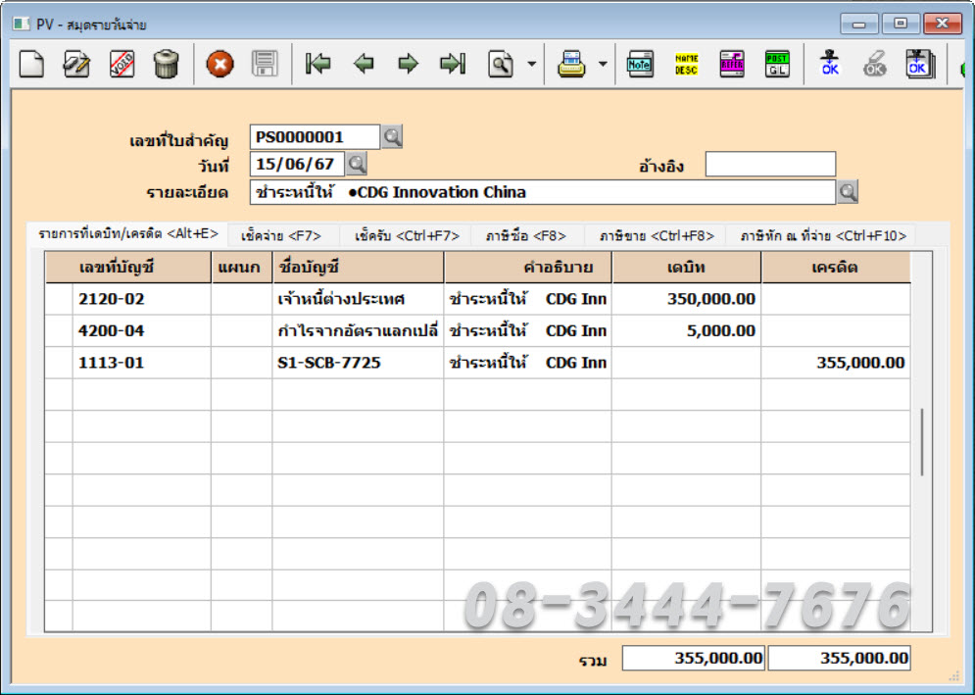Switch to the ภาษีขาย <Ctrl+F8> tab

657,236
